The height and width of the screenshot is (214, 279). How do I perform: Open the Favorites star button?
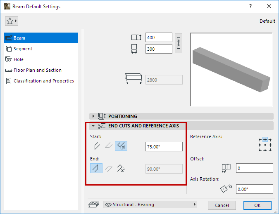(12, 21)
